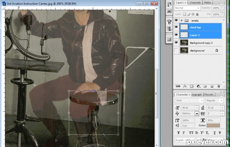Open the 52 pt leading dropdown
This screenshot has width=230, height=147.
coord(222,108)
